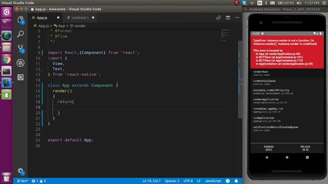Tap the emulator Home navigation button

(287, 157)
